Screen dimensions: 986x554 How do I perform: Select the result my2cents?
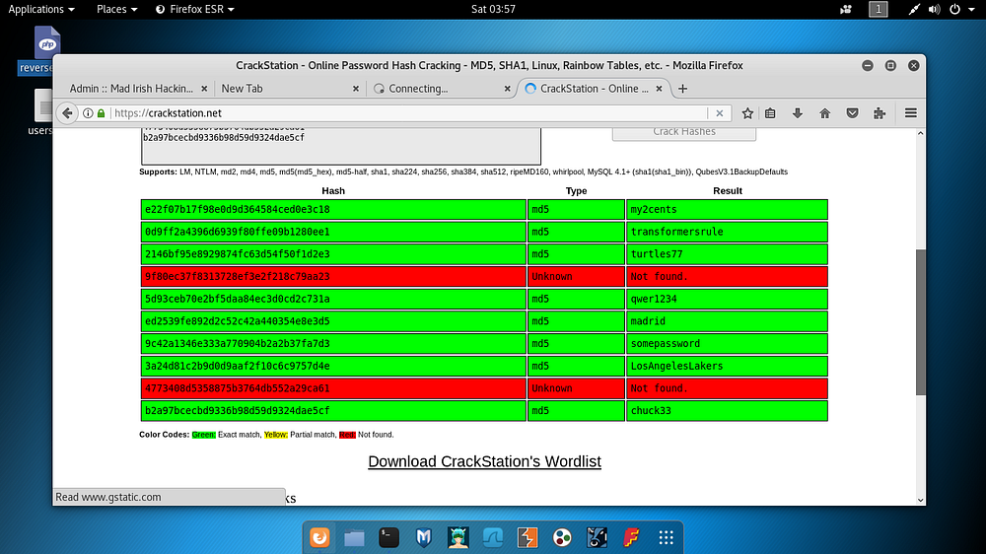tap(654, 209)
